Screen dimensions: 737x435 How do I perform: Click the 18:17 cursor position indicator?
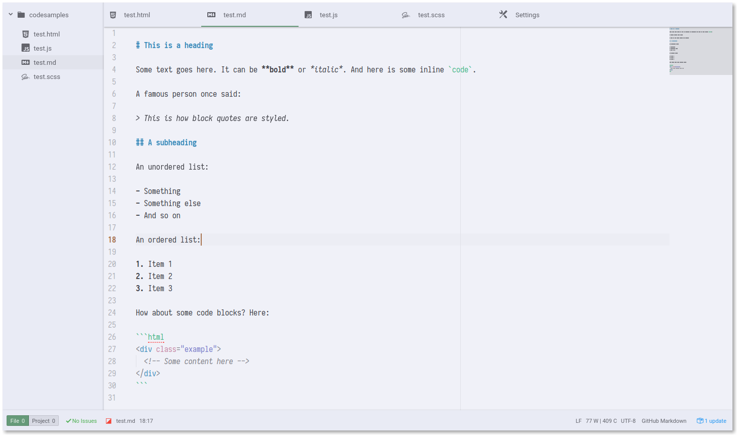coord(146,421)
